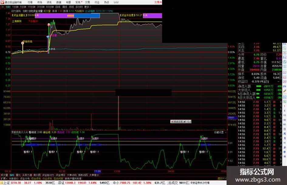The image size is (287, 185).
Task: Click the purple 资金攻击度 bar
Action: [152, 15]
